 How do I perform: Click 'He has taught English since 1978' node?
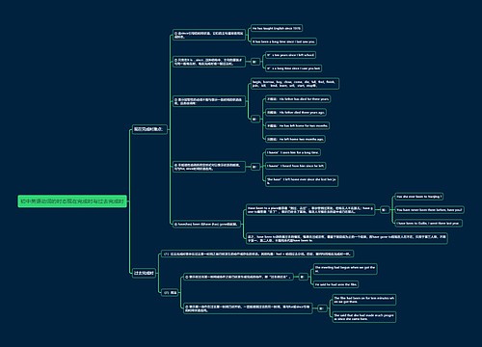pyautogui.click(x=277, y=28)
